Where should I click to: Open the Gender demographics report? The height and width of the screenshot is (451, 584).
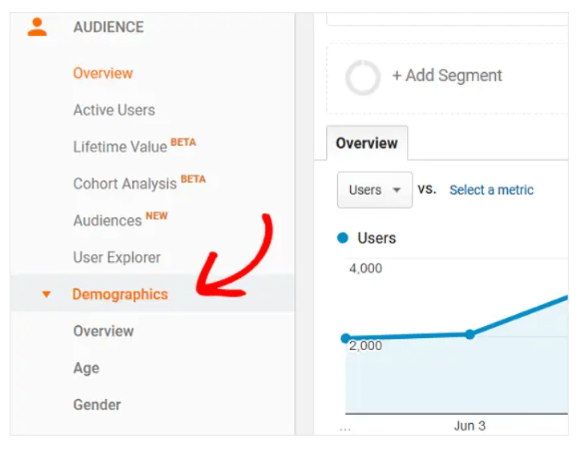click(x=97, y=405)
